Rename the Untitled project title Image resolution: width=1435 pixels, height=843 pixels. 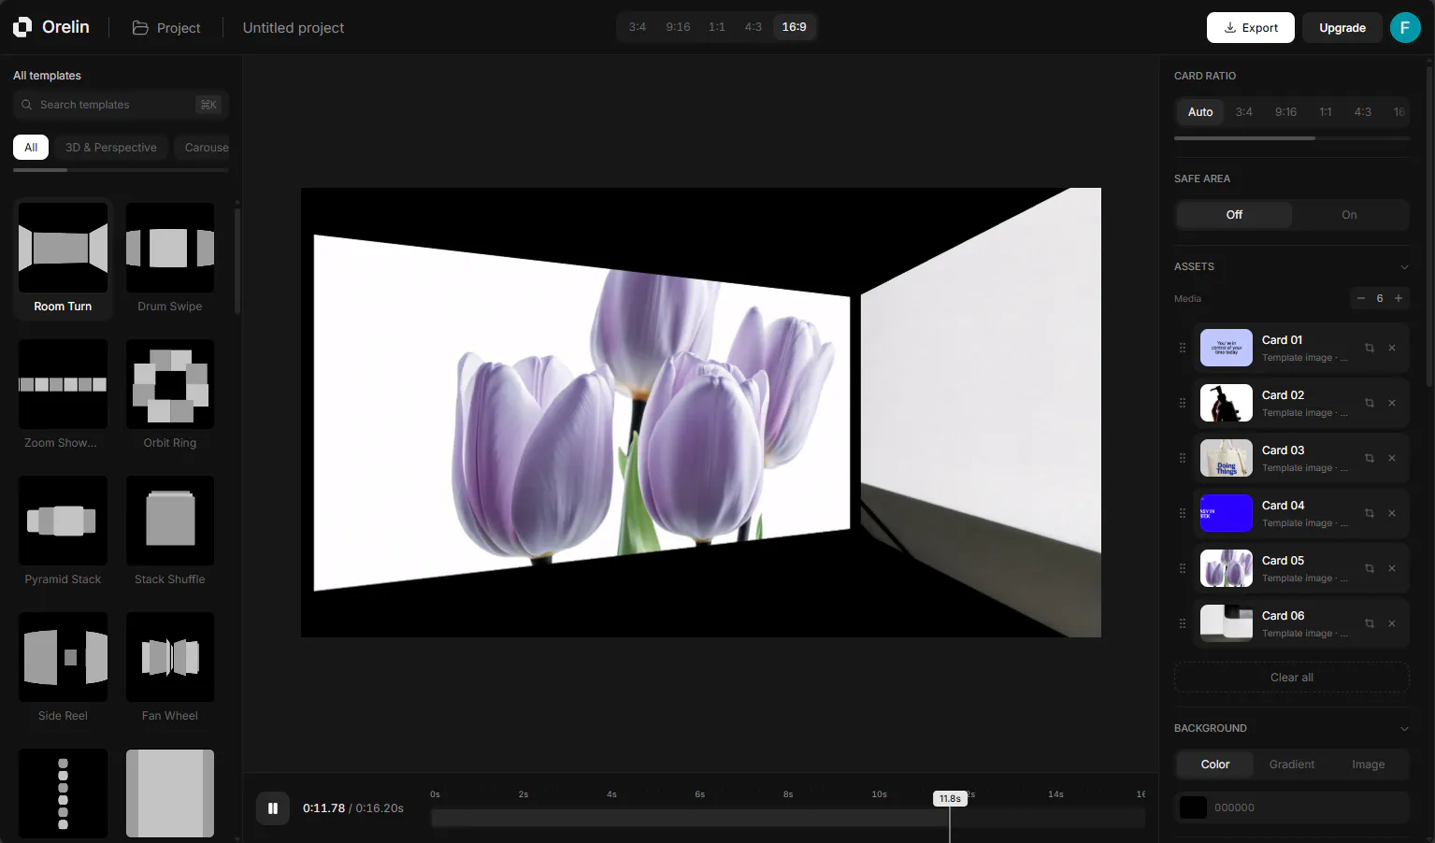(294, 28)
